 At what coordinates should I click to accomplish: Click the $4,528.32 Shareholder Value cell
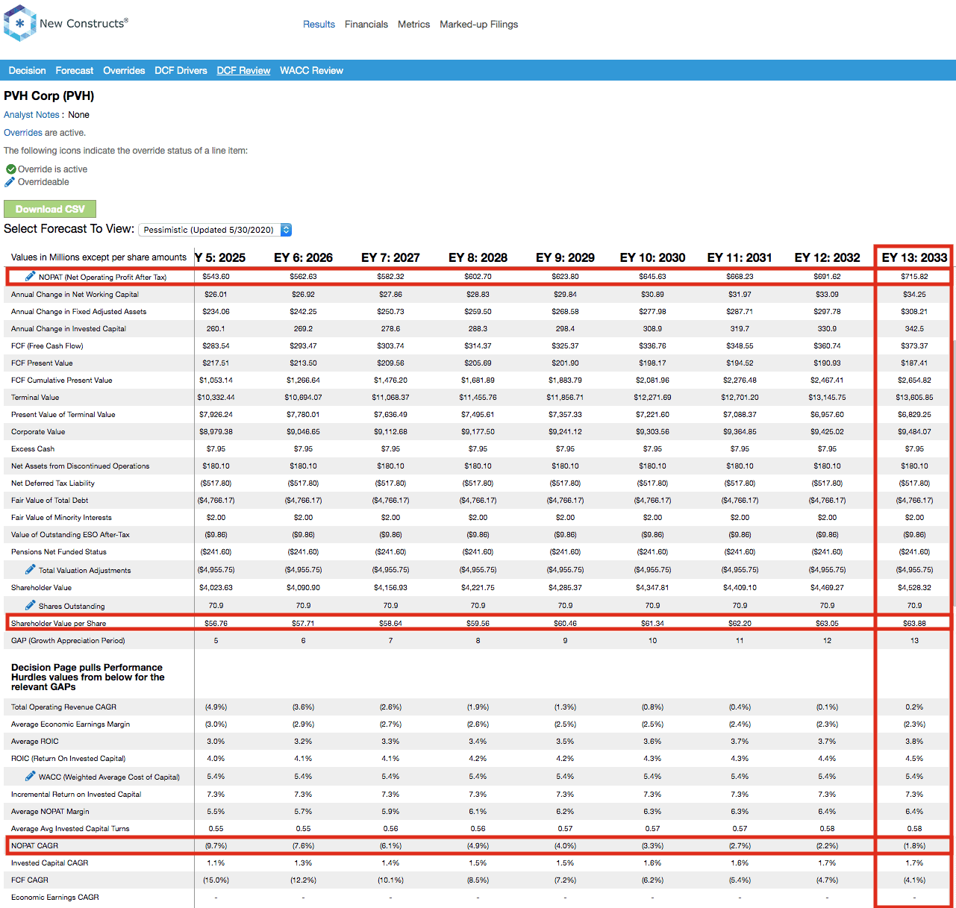tap(914, 587)
